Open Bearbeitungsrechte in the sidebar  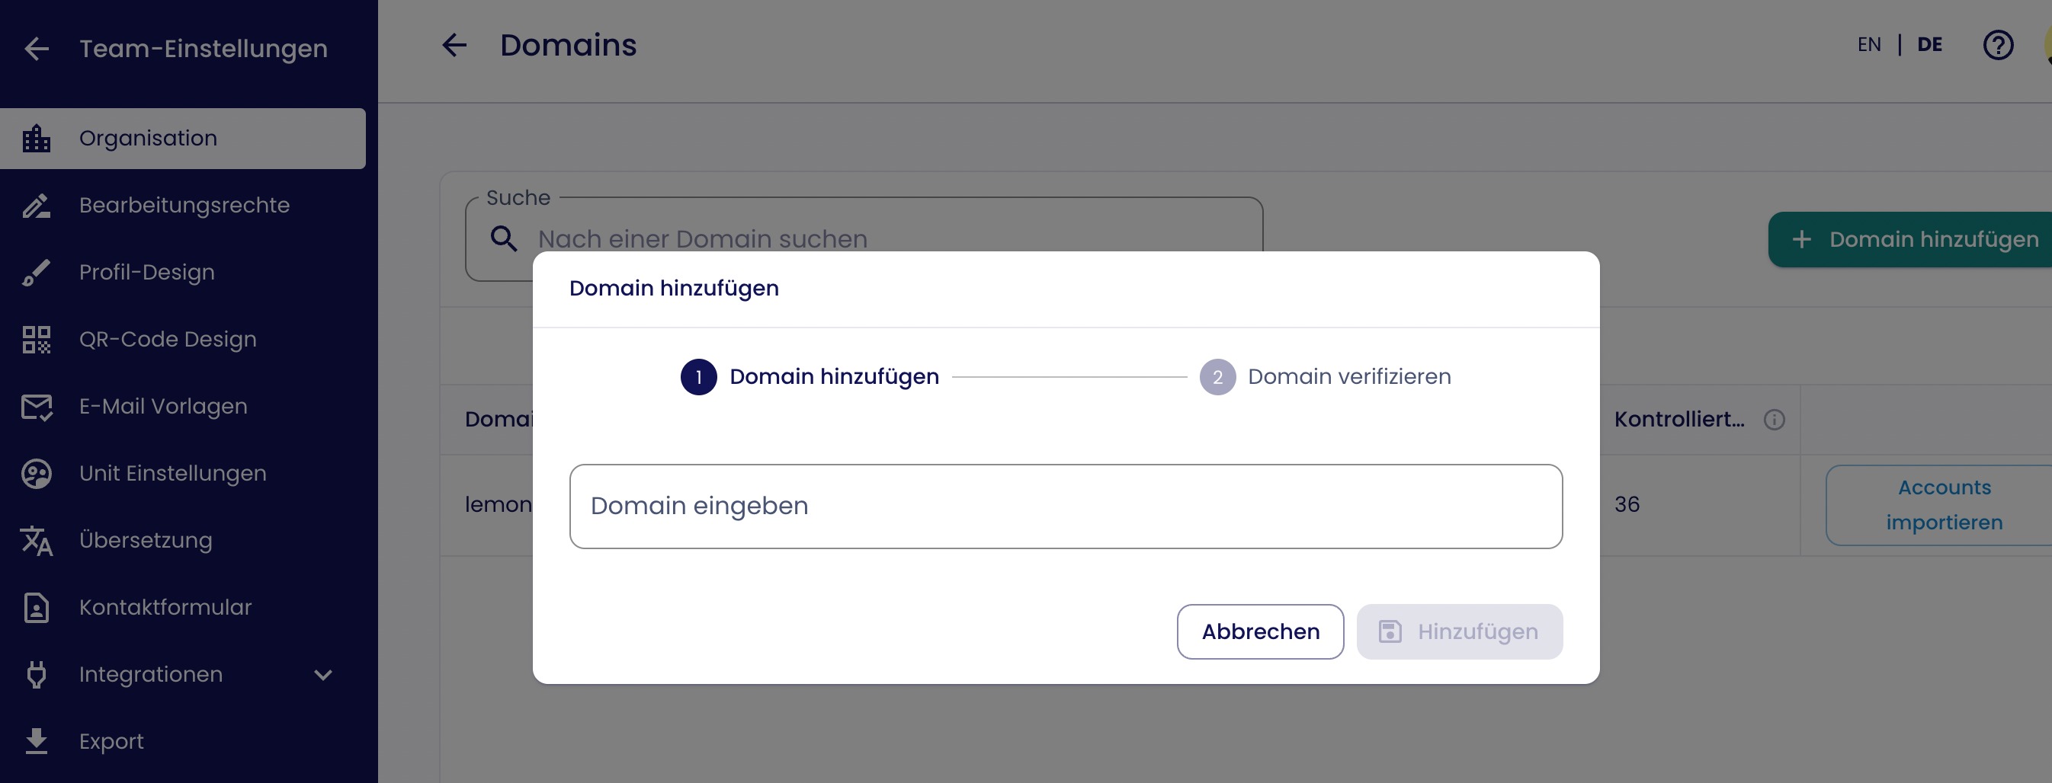[x=184, y=206]
